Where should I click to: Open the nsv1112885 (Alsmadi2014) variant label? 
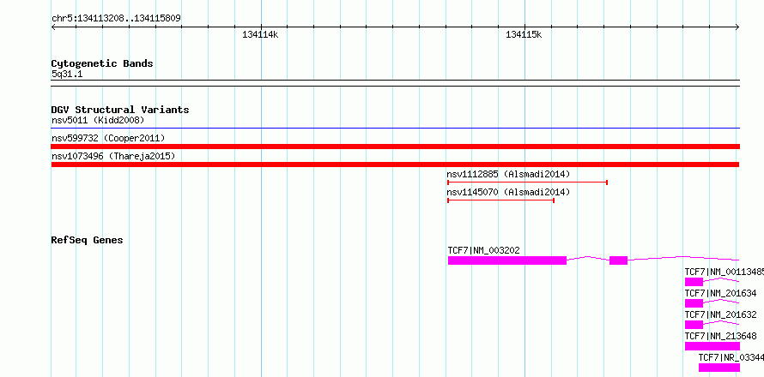point(508,174)
